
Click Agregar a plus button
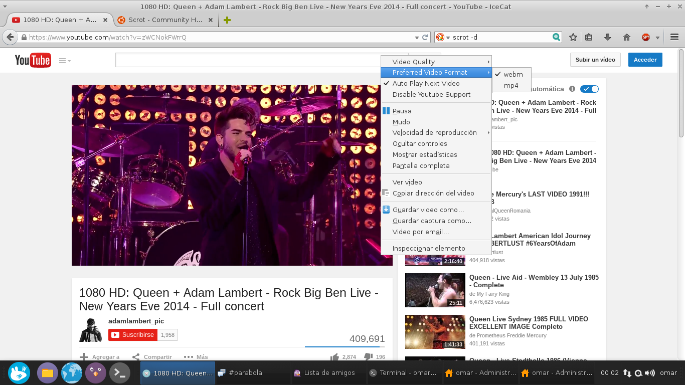[x=100, y=357]
